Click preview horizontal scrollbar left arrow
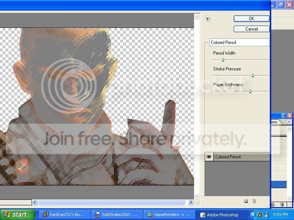Image resolution: width=294 pixels, height=220 pixels. 35,202
